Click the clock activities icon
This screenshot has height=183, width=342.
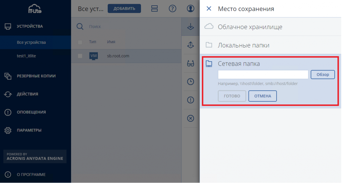(191, 82)
